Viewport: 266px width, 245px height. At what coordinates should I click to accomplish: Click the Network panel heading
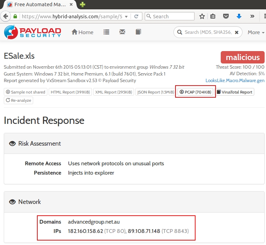29,202
